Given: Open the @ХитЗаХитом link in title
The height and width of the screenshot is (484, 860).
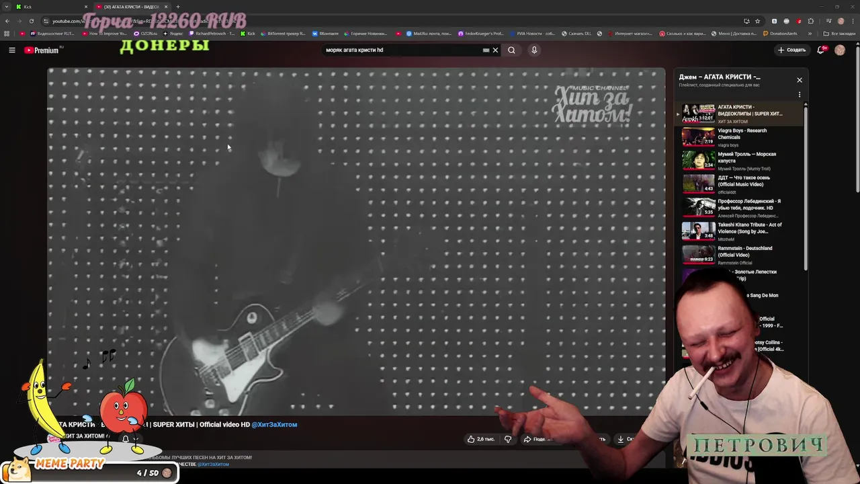Looking at the screenshot, I should [x=274, y=424].
